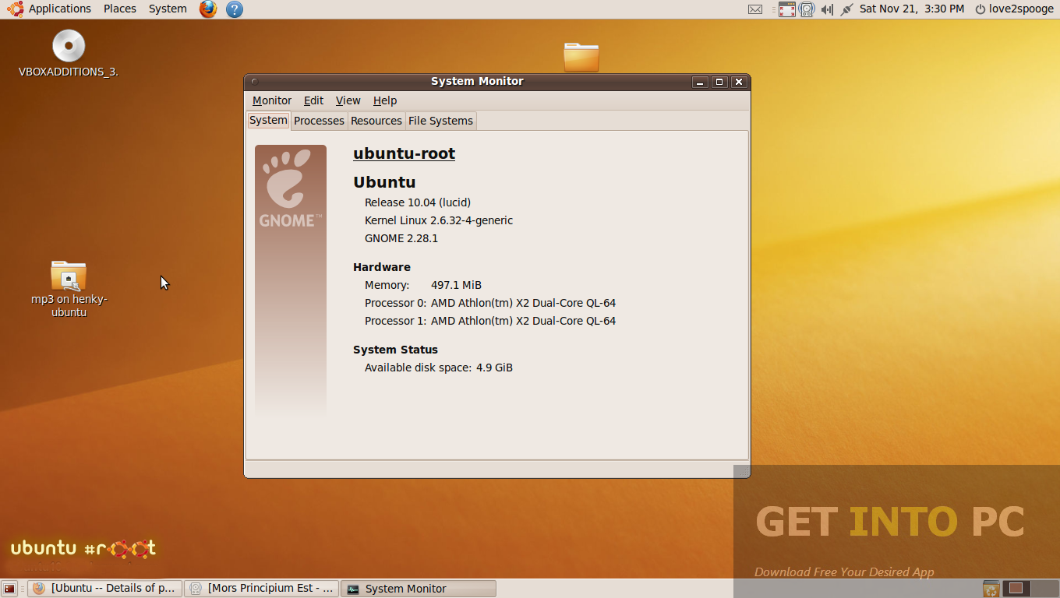This screenshot has height=598, width=1060.
Task: Click the fullscreen arrows tray icon
Action: 786,9
